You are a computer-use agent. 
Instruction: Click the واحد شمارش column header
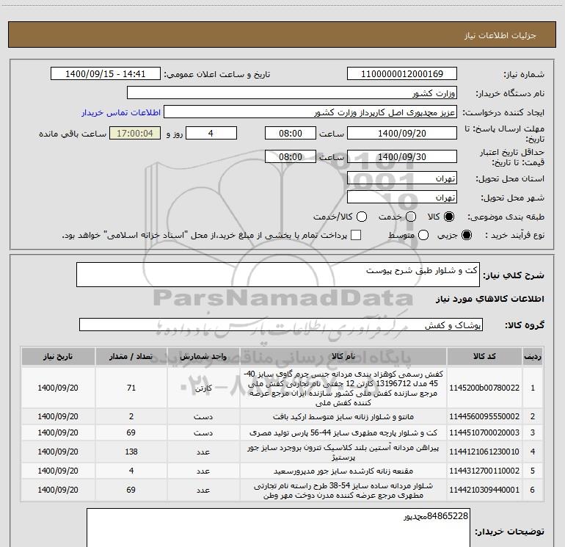pos(203,356)
